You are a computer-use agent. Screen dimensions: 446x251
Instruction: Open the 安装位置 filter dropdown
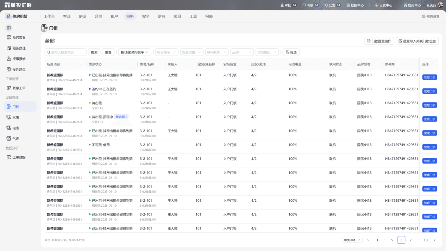point(192,52)
